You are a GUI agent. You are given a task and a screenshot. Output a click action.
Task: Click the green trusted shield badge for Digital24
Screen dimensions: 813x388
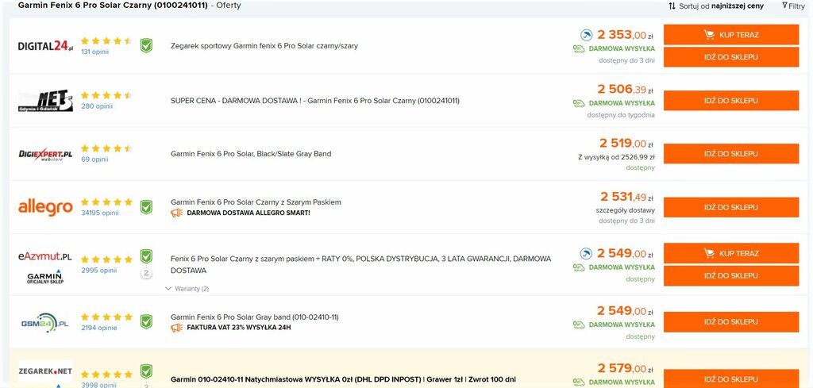click(146, 45)
